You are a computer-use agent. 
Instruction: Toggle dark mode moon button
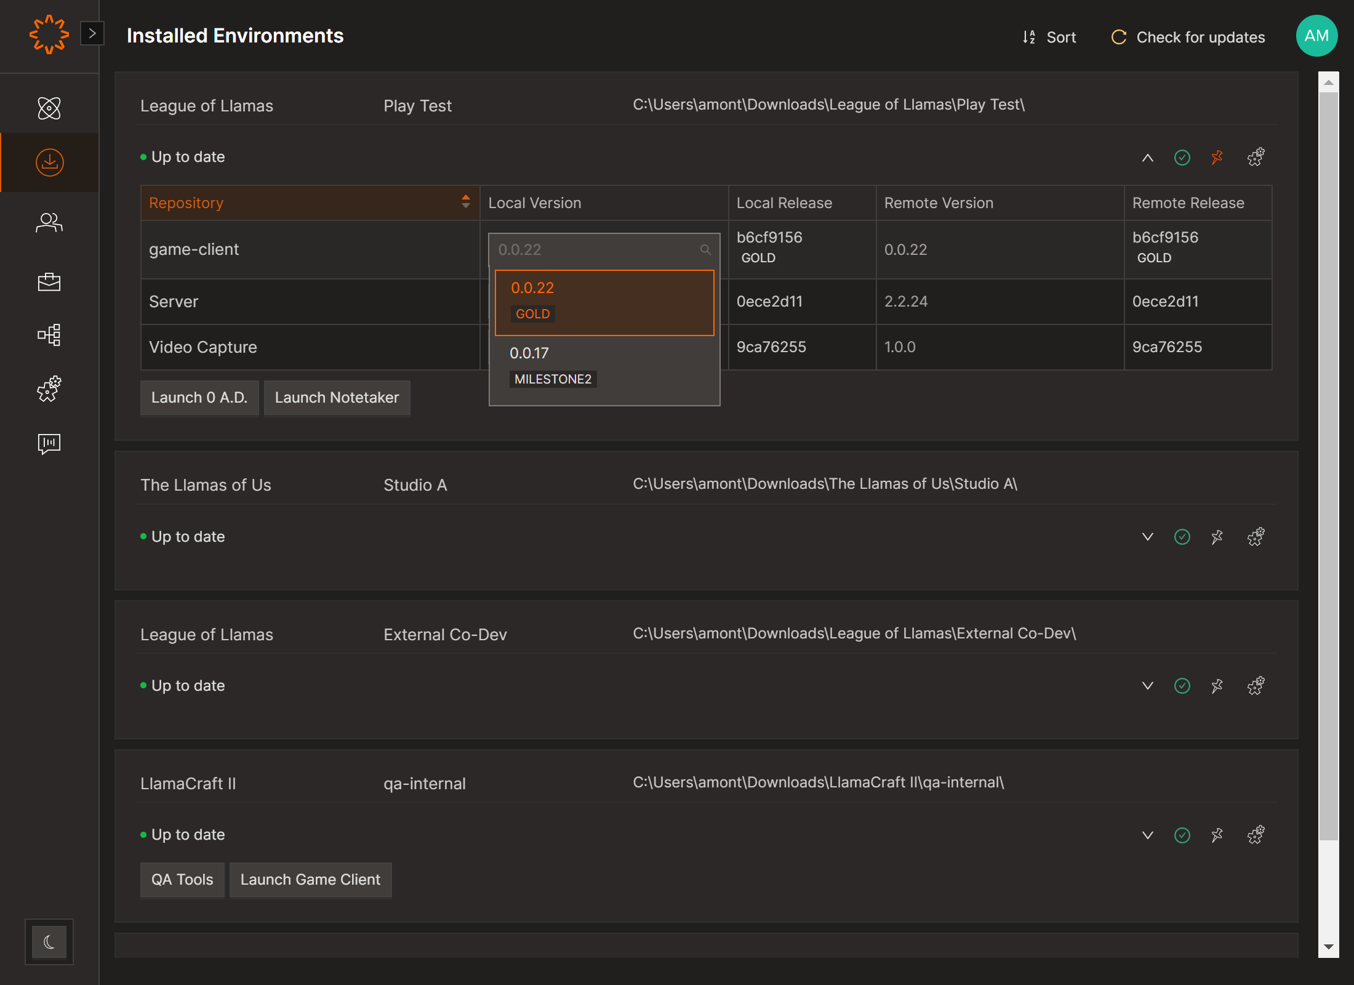coord(49,942)
